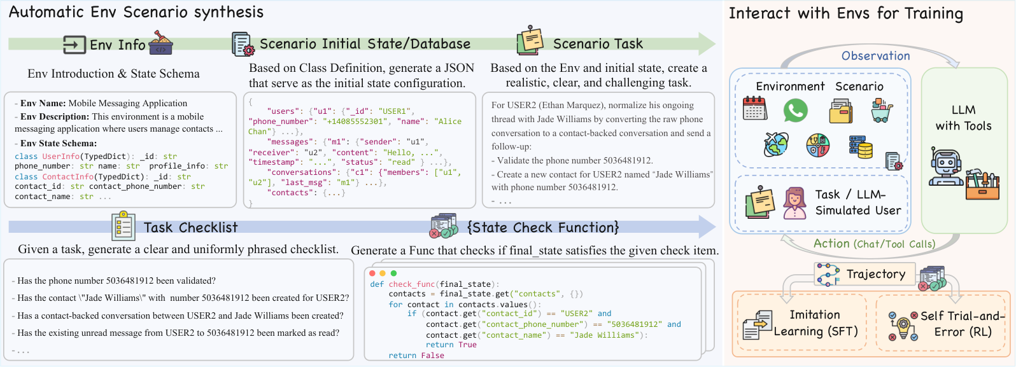Image resolution: width=1016 pixels, height=367 pixels.
Task: Click the WhatsApp icon in Environment Scenario
Action: point(795,110)
